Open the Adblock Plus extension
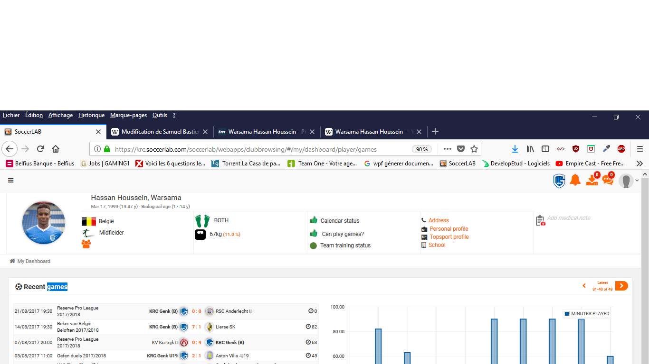Viewport: 649px width, 364px height. (x=621, y=149)
